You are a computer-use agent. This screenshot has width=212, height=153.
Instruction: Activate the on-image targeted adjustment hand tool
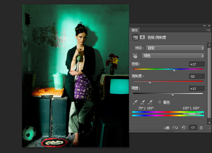[x=135, y=56]
